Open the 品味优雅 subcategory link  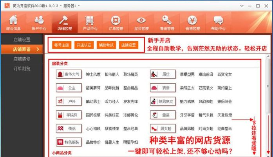pyautogui.click(x=112, y=88)
